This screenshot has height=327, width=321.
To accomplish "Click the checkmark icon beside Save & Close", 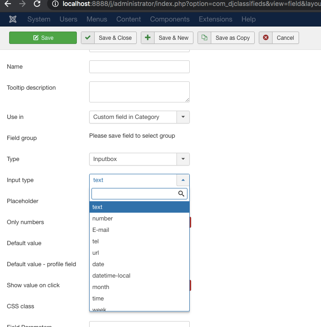I will click(x=88, y=38).
